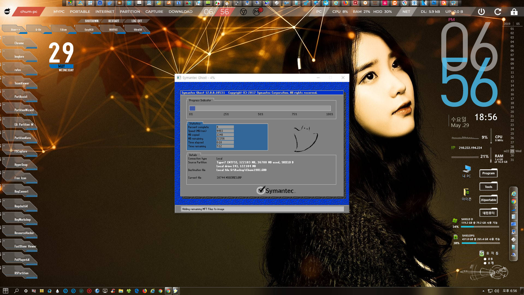Image resolution: width=524 pixels, height=295 pixels.
Task: Open the PORTABLE menu
Action: (80, 12)
